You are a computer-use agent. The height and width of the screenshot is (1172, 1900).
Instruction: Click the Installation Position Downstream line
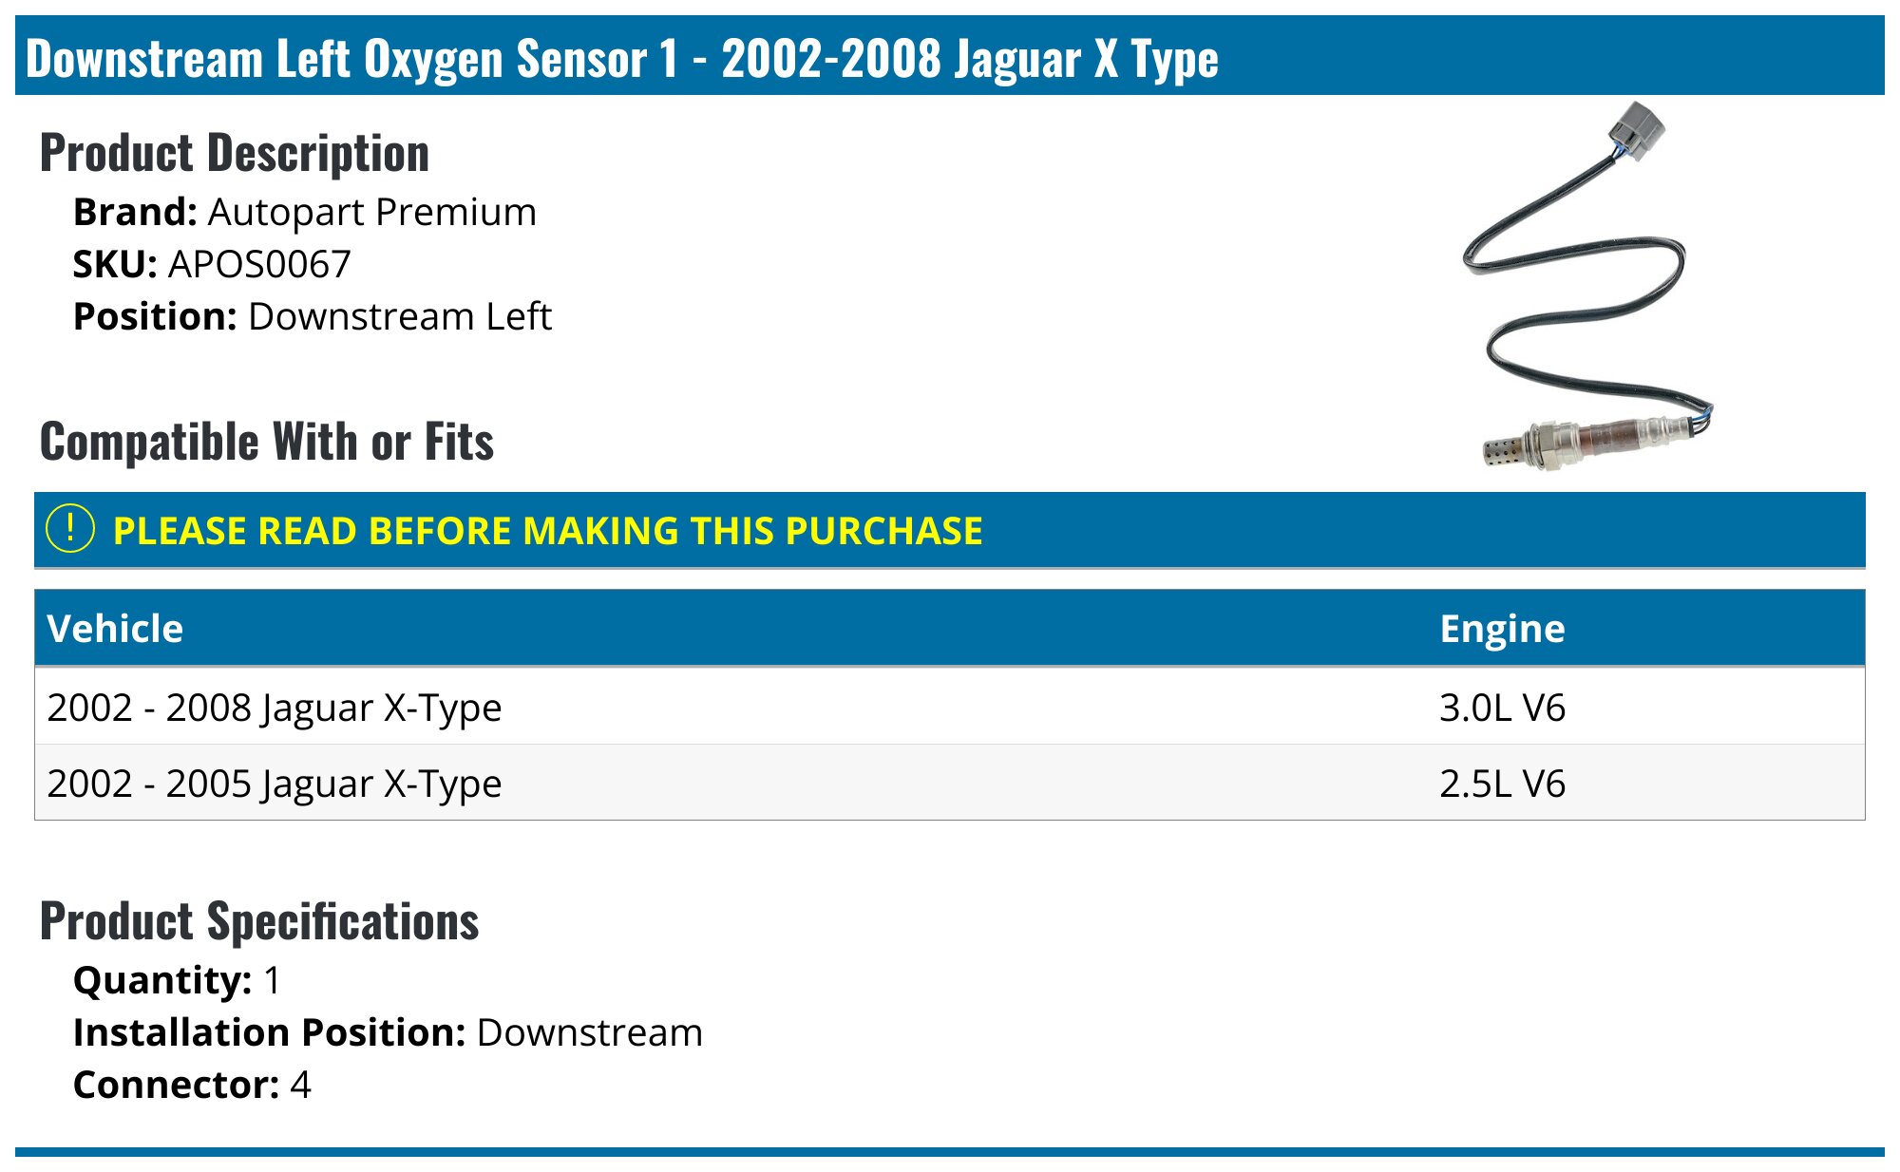point(388,1032)
